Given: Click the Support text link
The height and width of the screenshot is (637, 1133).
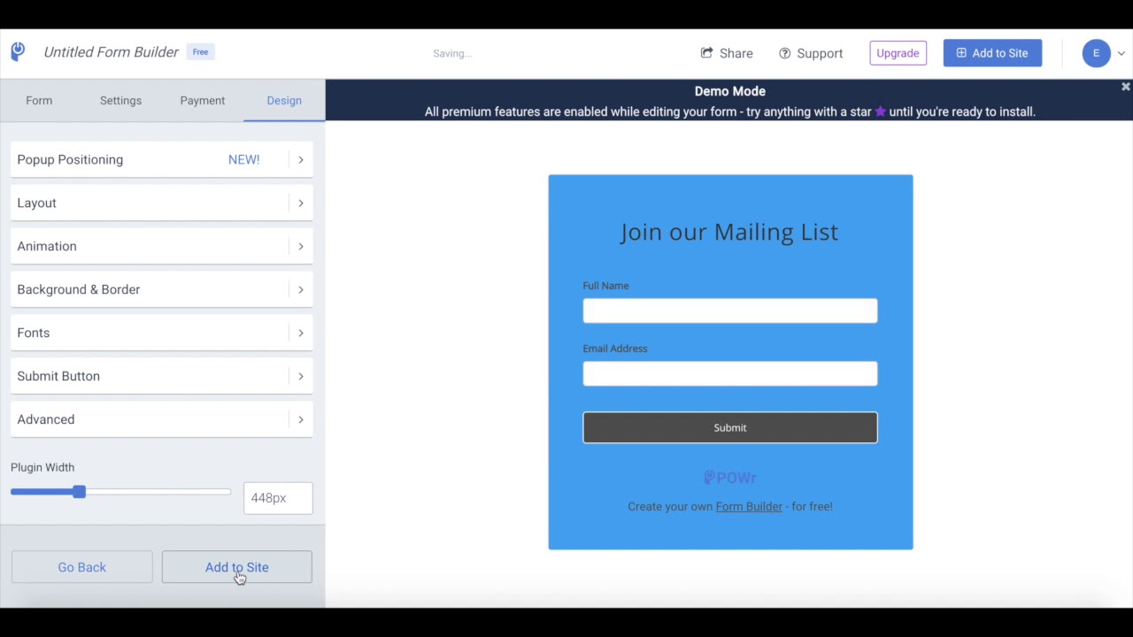Looking at the screenshot, I should tap(820, 53).
